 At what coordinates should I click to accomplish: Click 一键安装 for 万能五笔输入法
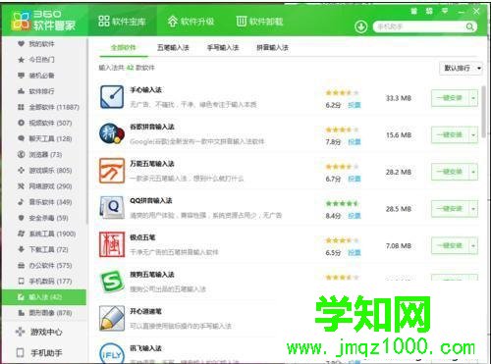(x=451, y=172)
